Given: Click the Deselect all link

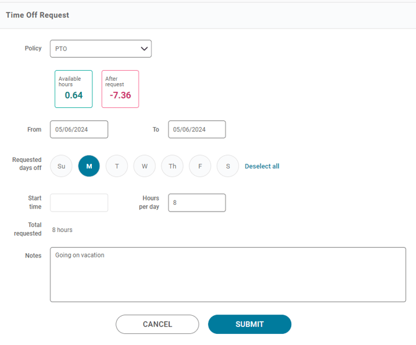Looking at the screenshot, I should coord(262,166).
